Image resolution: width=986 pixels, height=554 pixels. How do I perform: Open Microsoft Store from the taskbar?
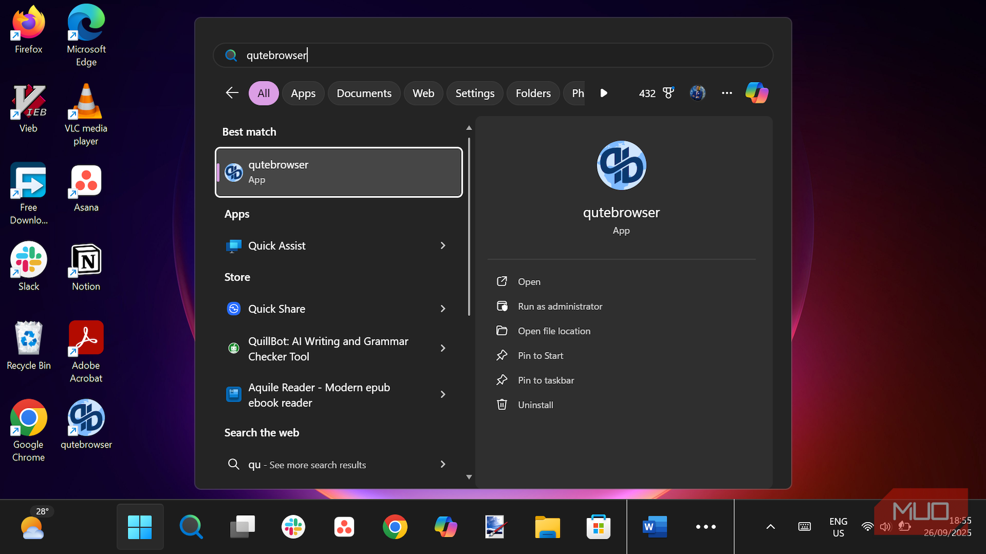(x=598, y=527)
